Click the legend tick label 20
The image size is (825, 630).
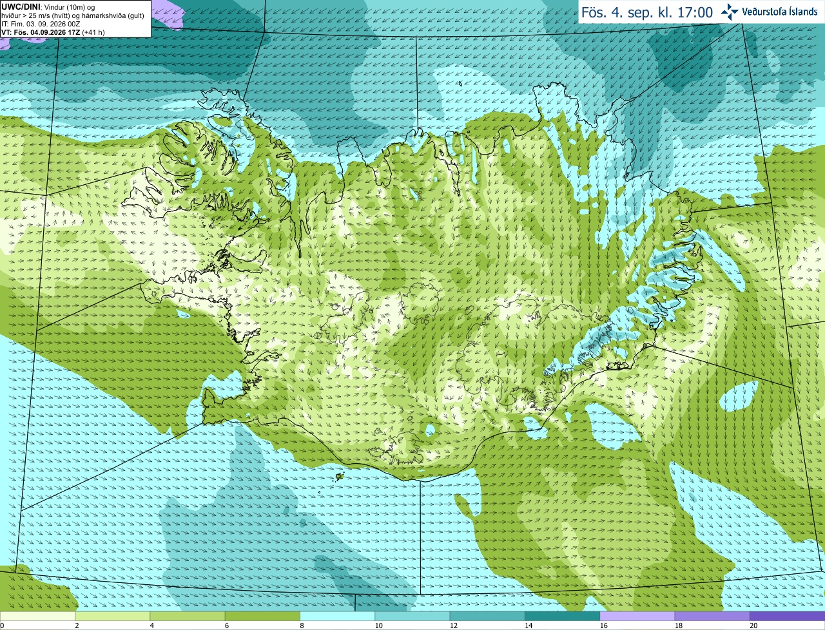pos(753,625)
